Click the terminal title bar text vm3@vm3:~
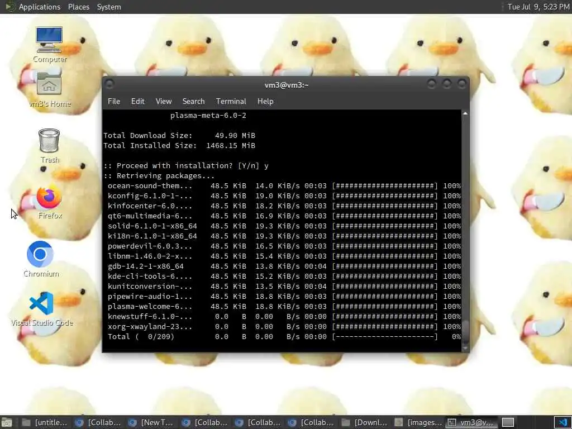572x429 pixels. pyautogui.click(x=287, y=85)
